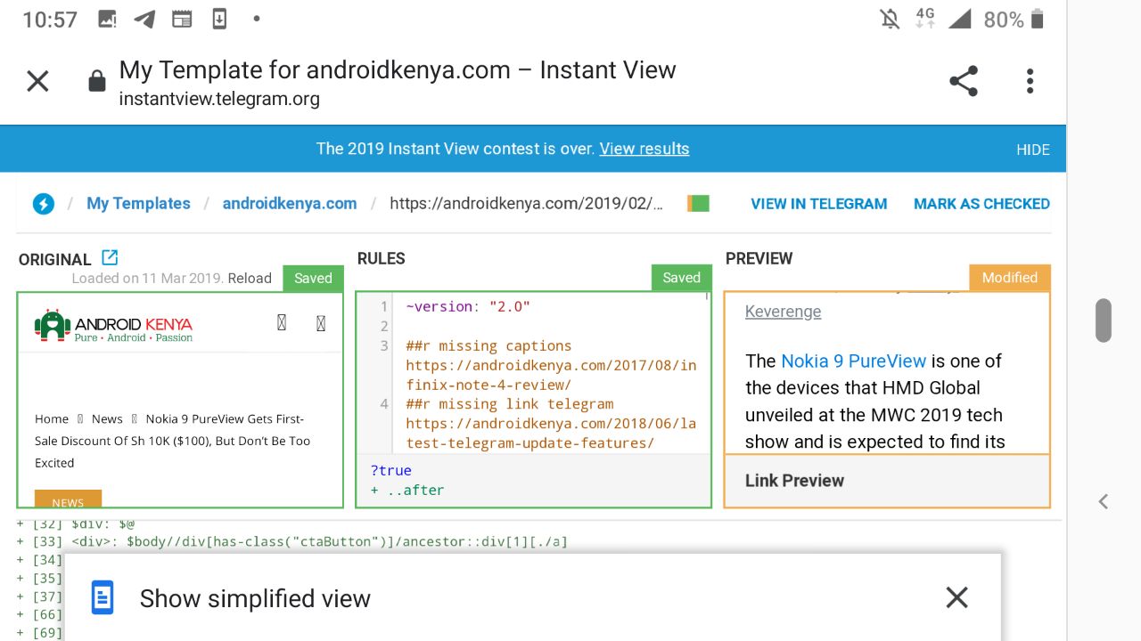1141x641 pixels.
Task: Click MARK AS CHECKED
Action: point(981,204)
